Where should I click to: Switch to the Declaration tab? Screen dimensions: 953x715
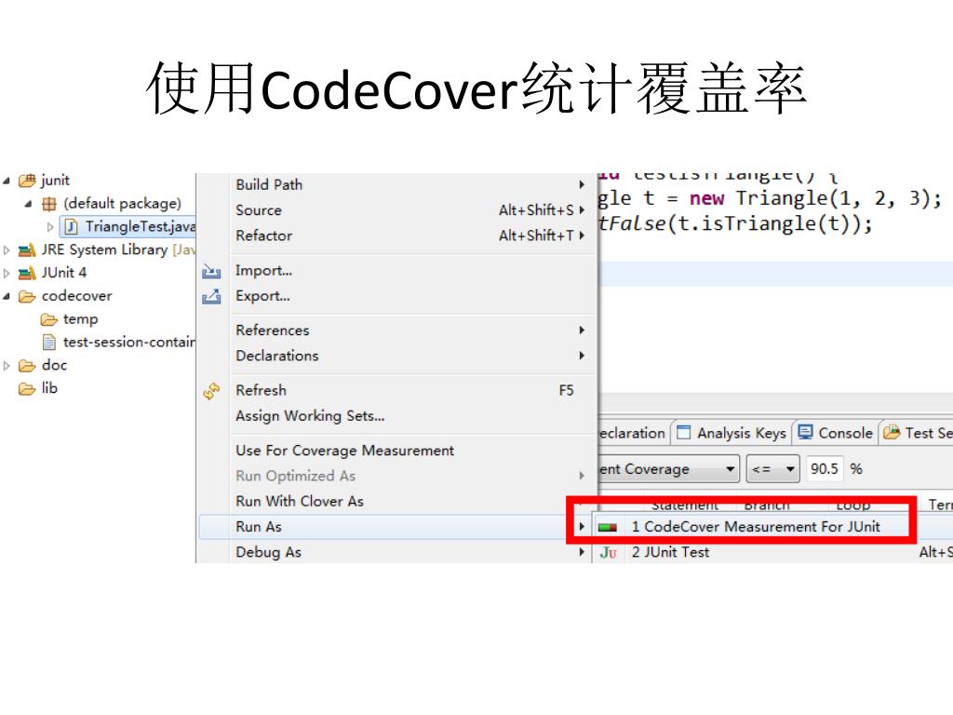[632, 433]
